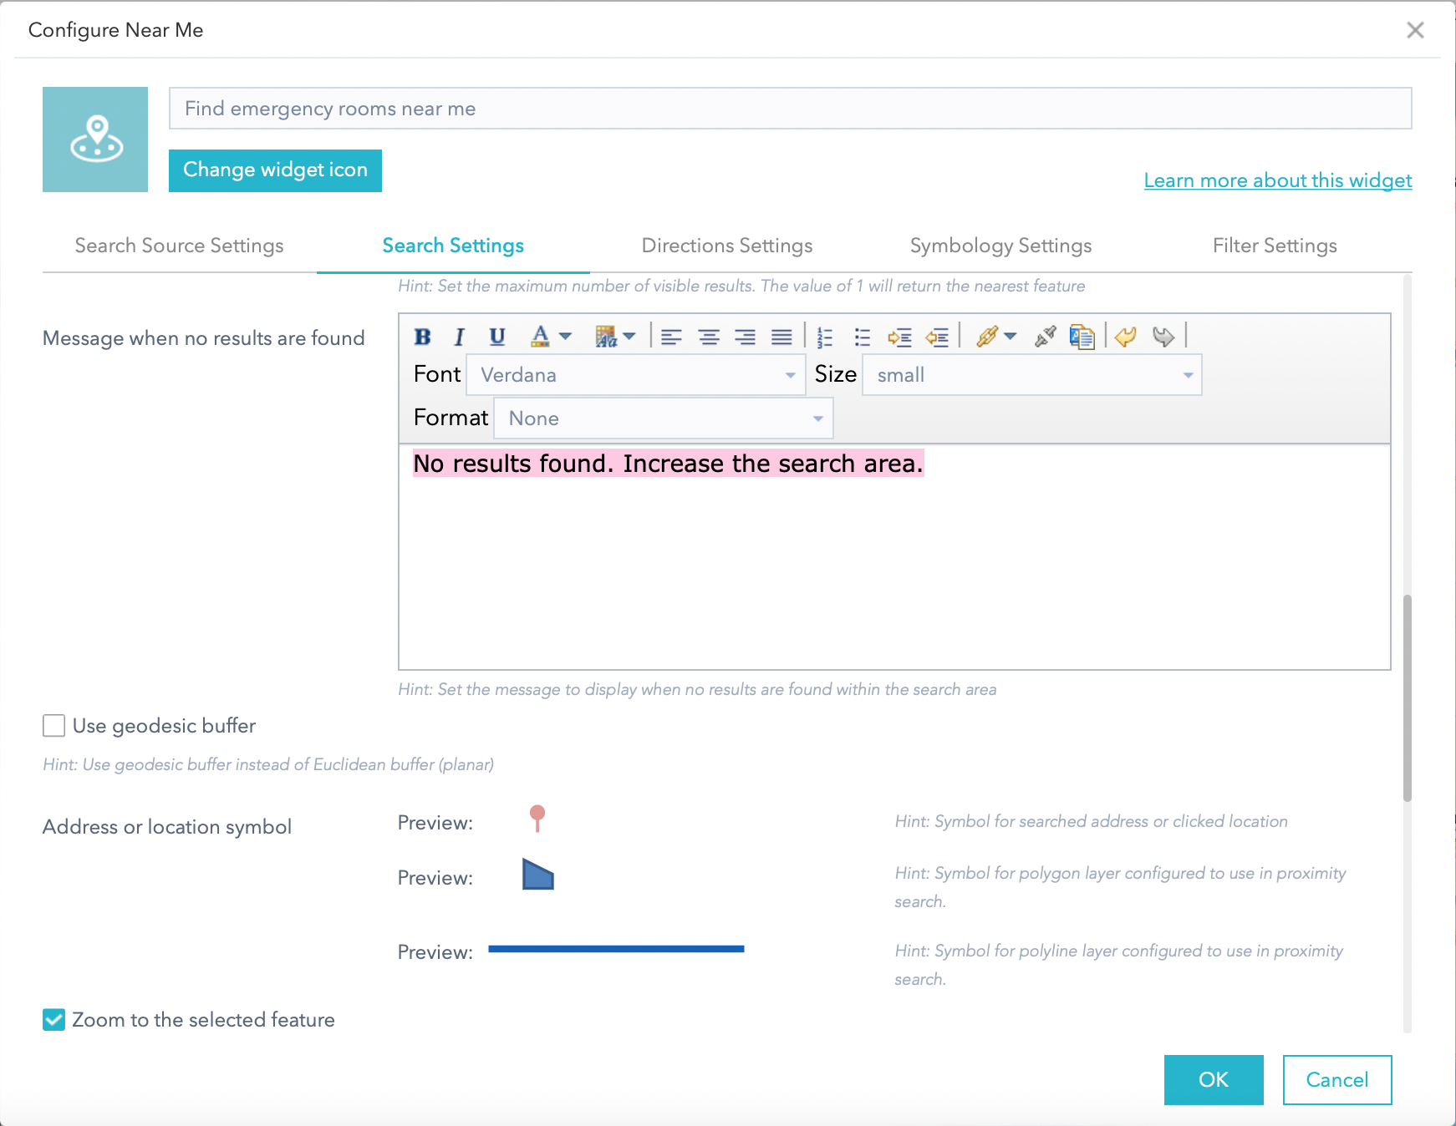The width and height of the screenshot is (1456, 1126).
Task: Uncheck Zoom to the selected feature
Action: (x=53, y=1020)
